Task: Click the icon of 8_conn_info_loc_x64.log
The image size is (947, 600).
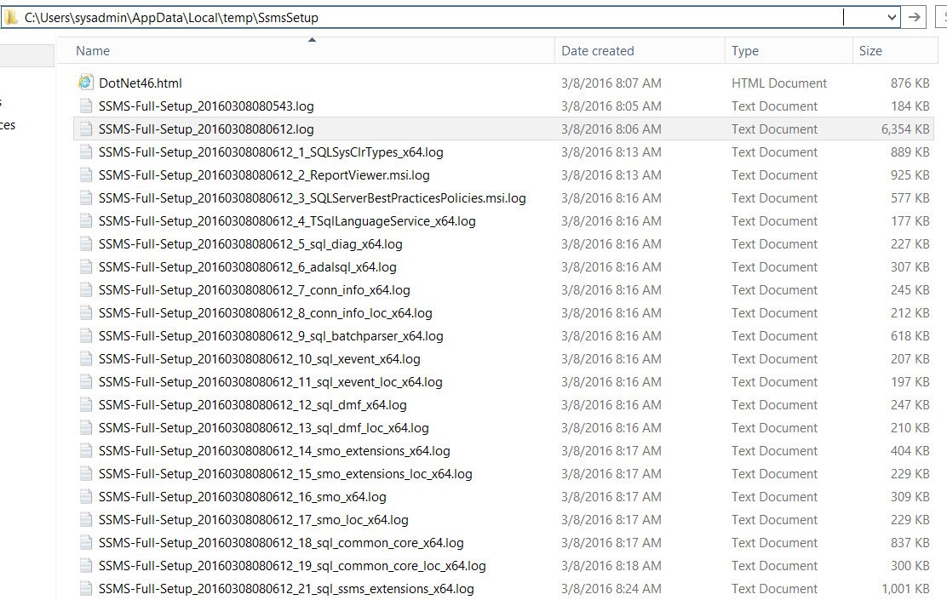Action: click(86, 312)
